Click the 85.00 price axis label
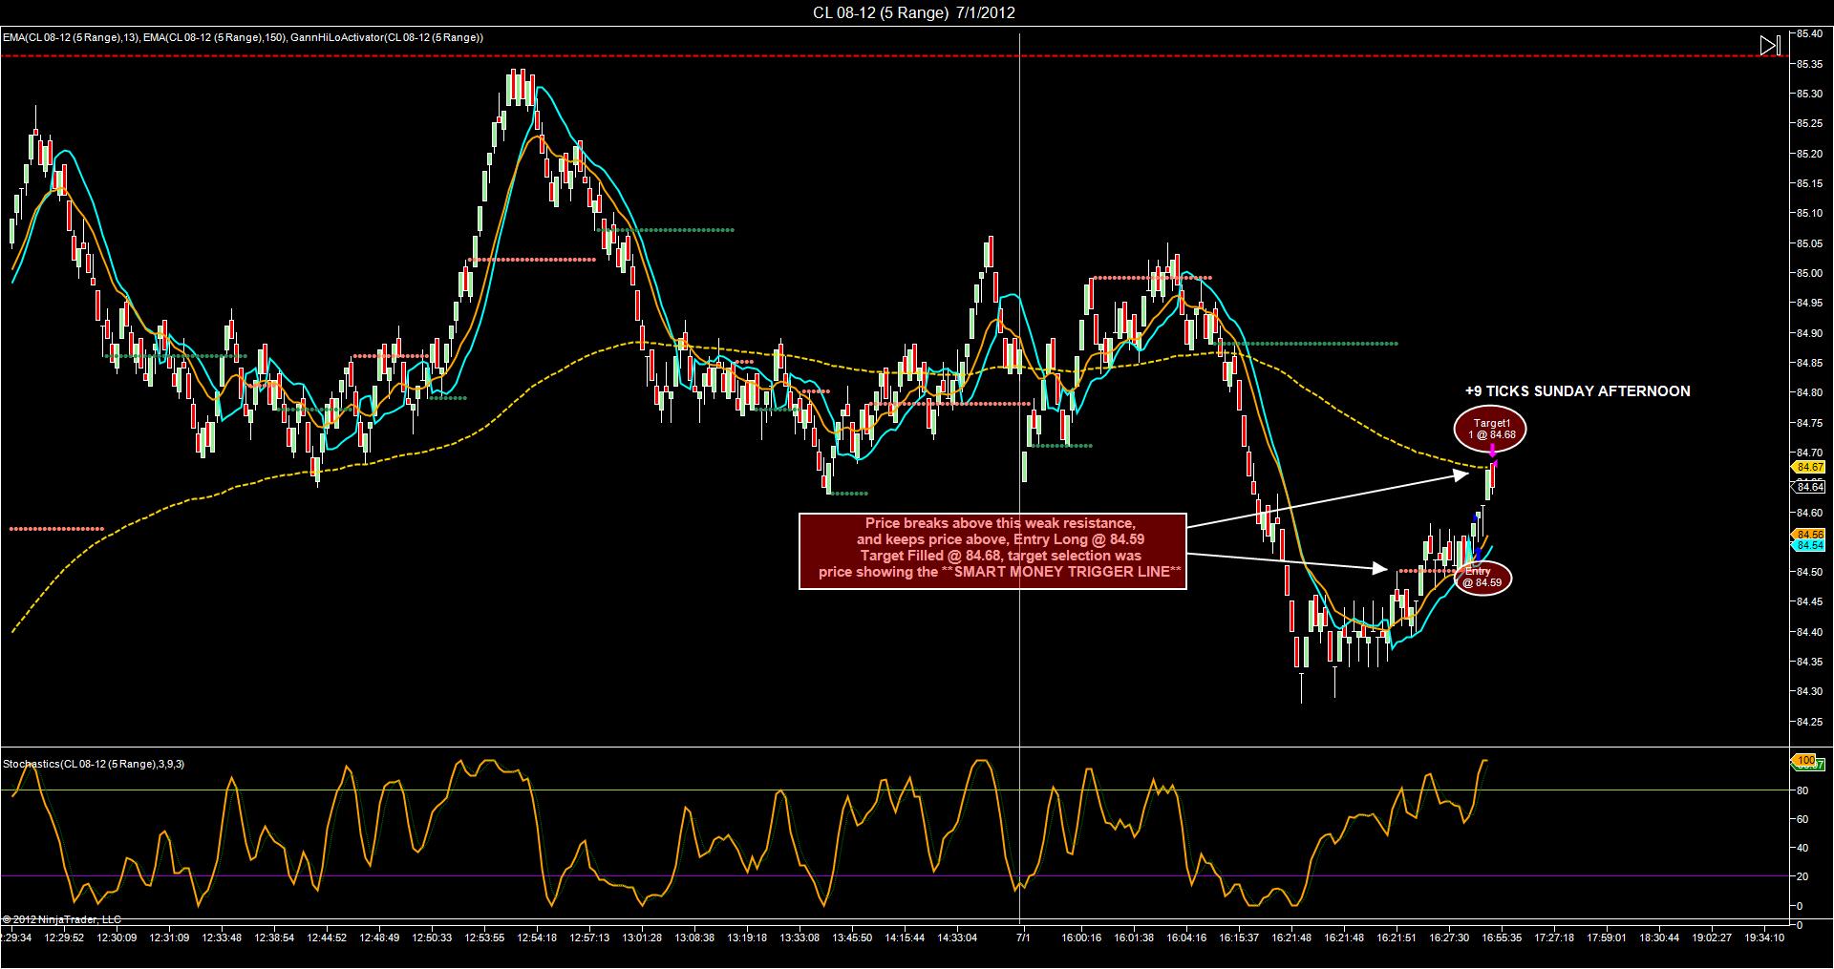The height and width of the screenshot is (969, 1834). pos(1808,273)
